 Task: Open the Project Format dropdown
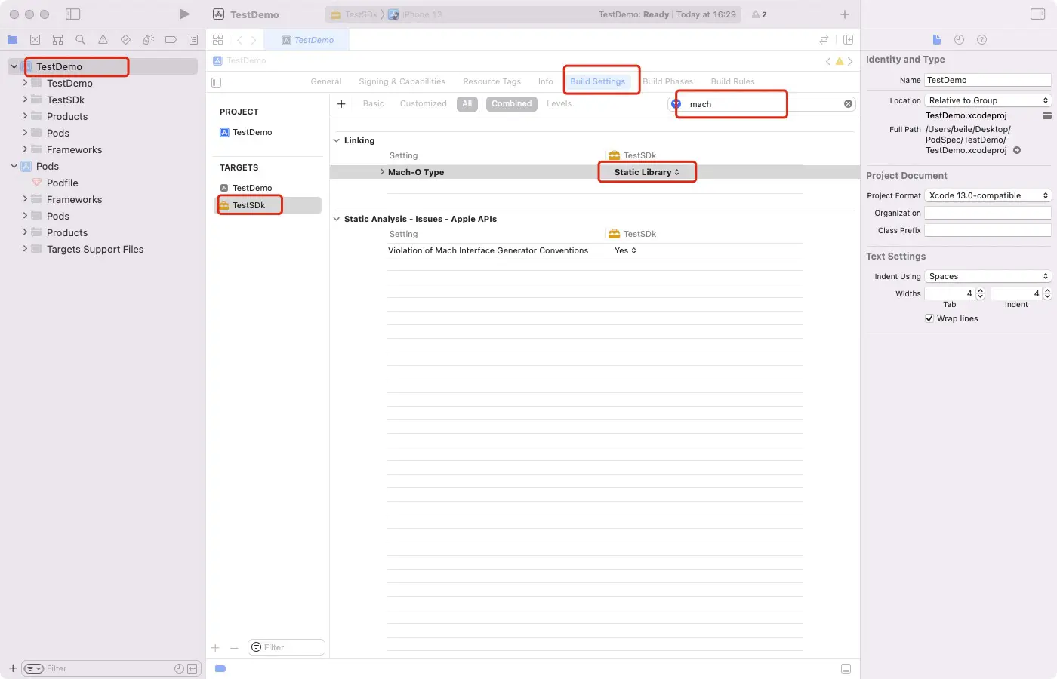(x=988, y=195)
